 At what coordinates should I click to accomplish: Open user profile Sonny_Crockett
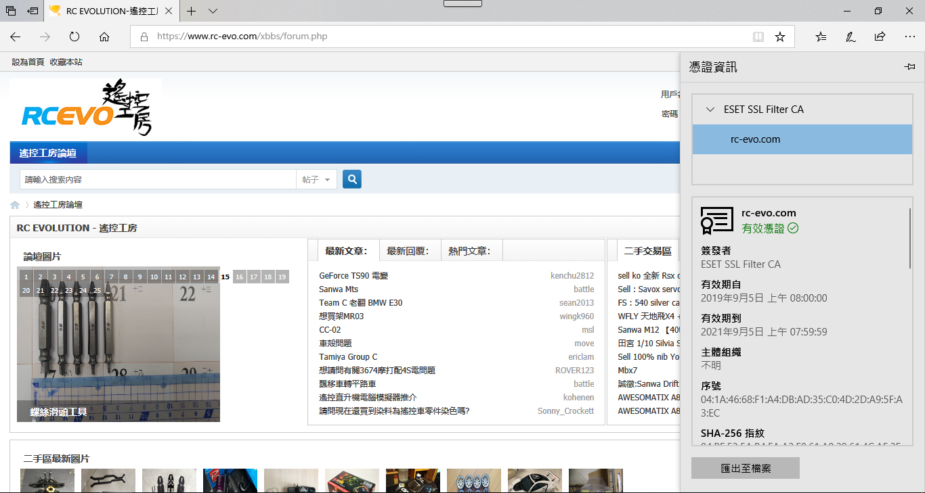coord(565,411)
